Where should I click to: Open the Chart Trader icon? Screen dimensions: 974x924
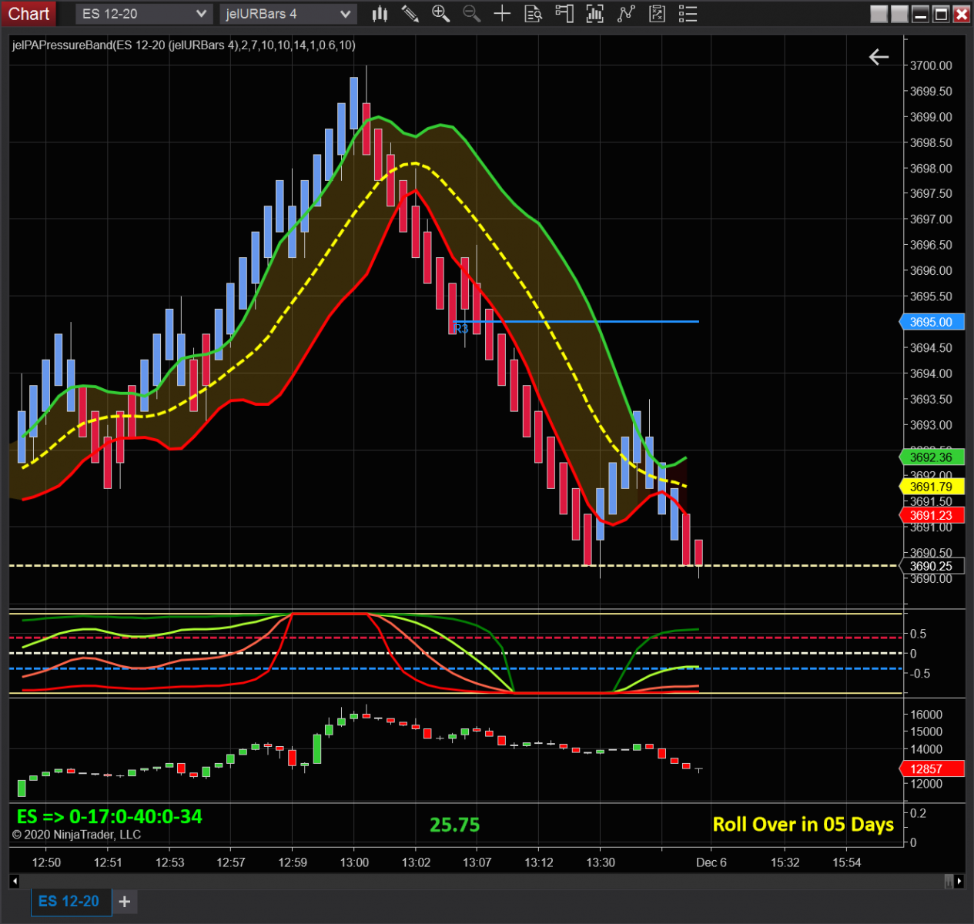click(x=564, y=14)
